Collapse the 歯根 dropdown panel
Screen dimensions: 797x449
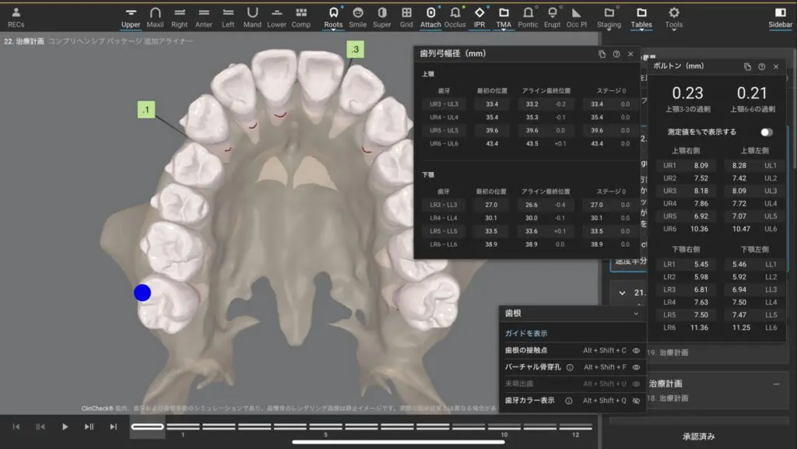pyautogui.click(x=636, y=313)
